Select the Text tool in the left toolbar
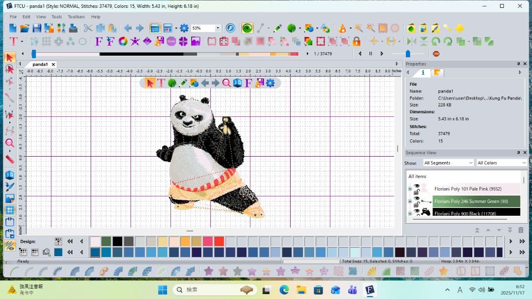This screenshot has height=299, width=532. click(x=12, y=41)
